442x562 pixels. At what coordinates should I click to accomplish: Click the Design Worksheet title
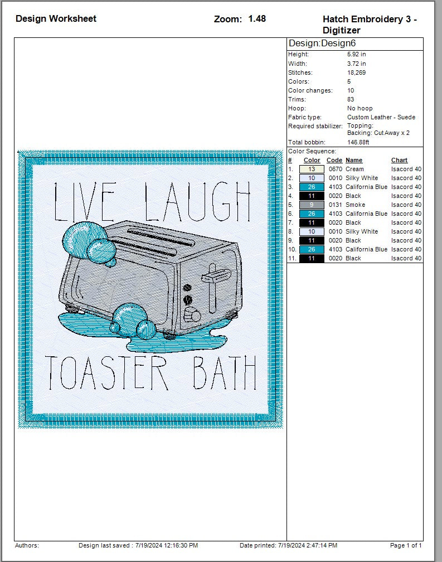[x=56, y=18]
